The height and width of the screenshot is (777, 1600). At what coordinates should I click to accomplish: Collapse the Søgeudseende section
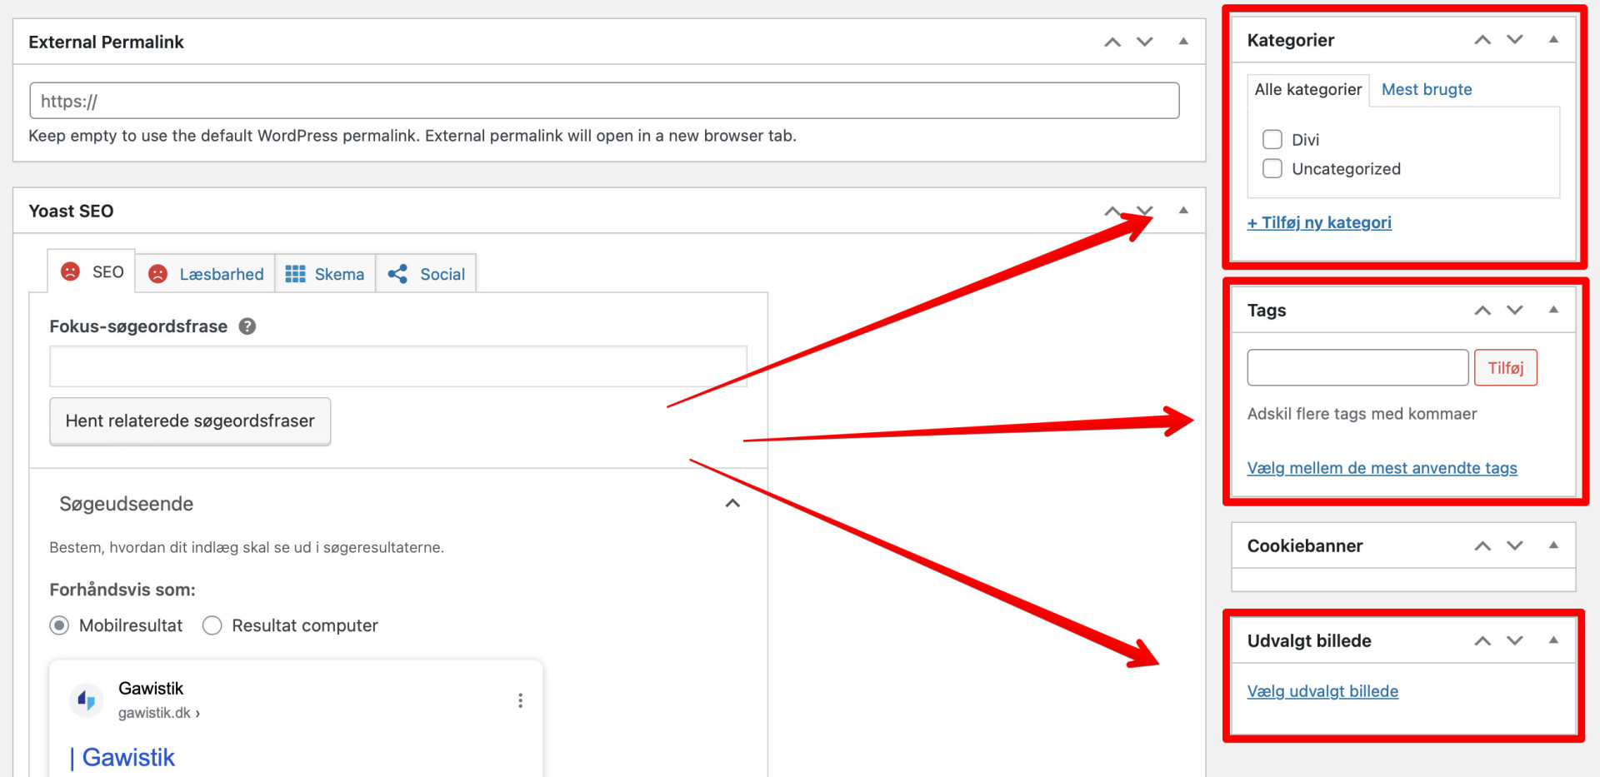(x=732, y=504)
